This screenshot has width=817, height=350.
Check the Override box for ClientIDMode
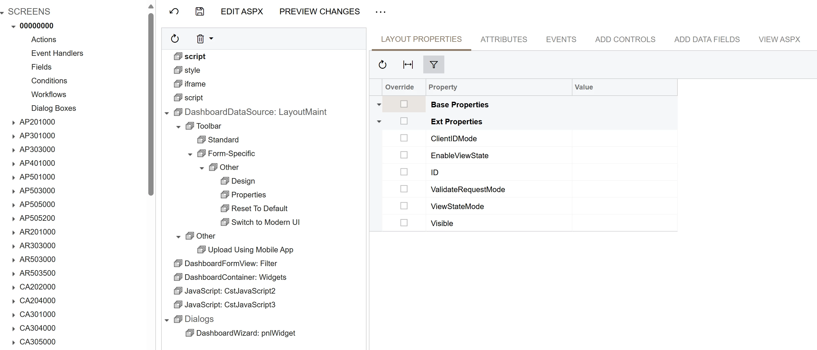tap(404, 138)
